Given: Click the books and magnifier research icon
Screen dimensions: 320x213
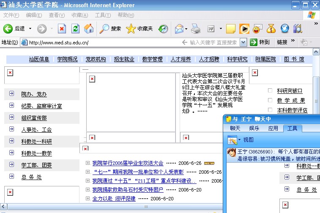Looking at the screenshot, I should [x=298, y=29].
